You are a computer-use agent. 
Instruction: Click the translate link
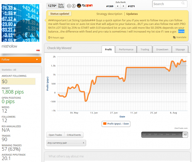(x=181, y=37)
